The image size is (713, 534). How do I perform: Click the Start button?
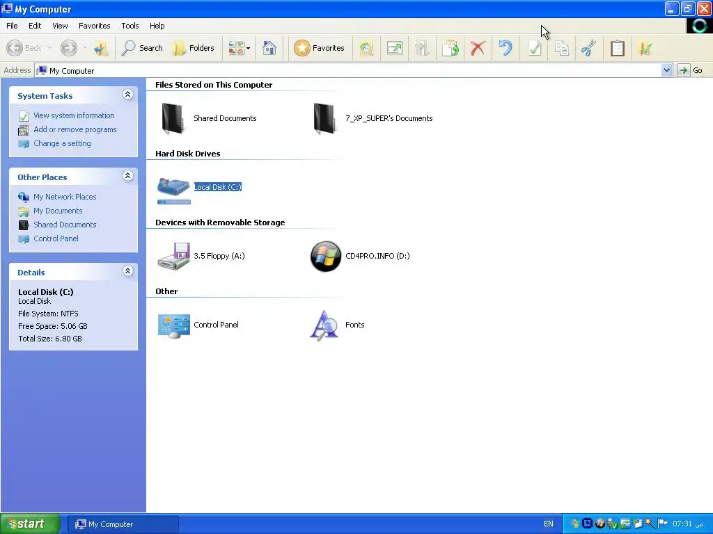[30, 524]
